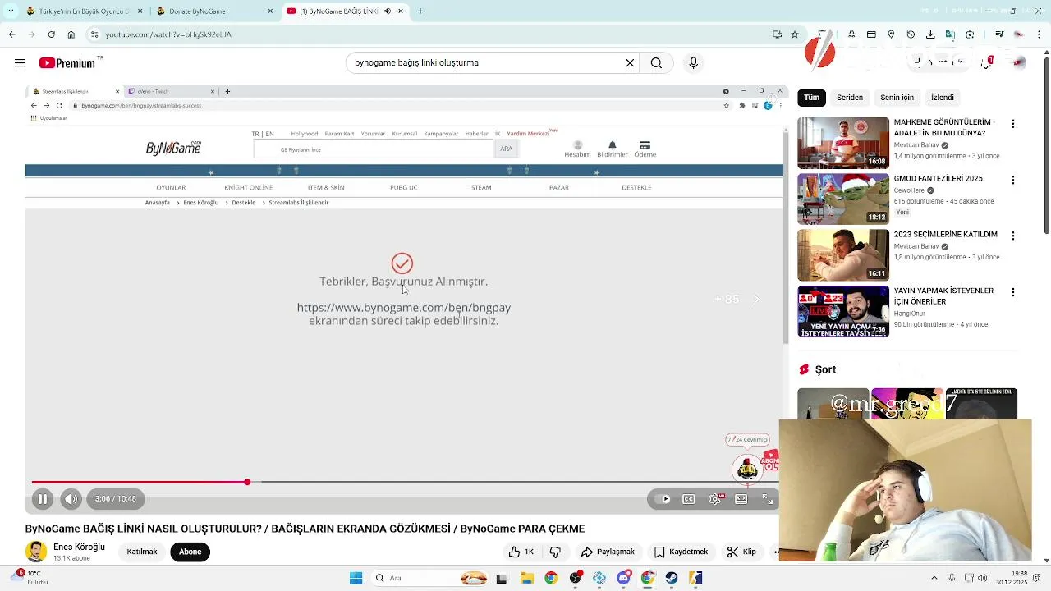The image size is (1051, 591).
Task: Open the Windows Start menu
Action: [x=356, y=578]
